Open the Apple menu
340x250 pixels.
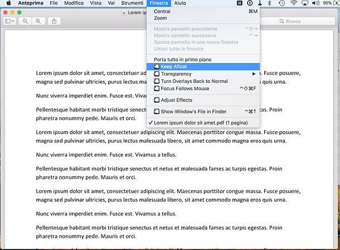pyautogui.click(x=9, y=3)
